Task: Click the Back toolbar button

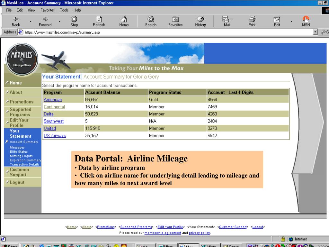Action: pos(16,22)
